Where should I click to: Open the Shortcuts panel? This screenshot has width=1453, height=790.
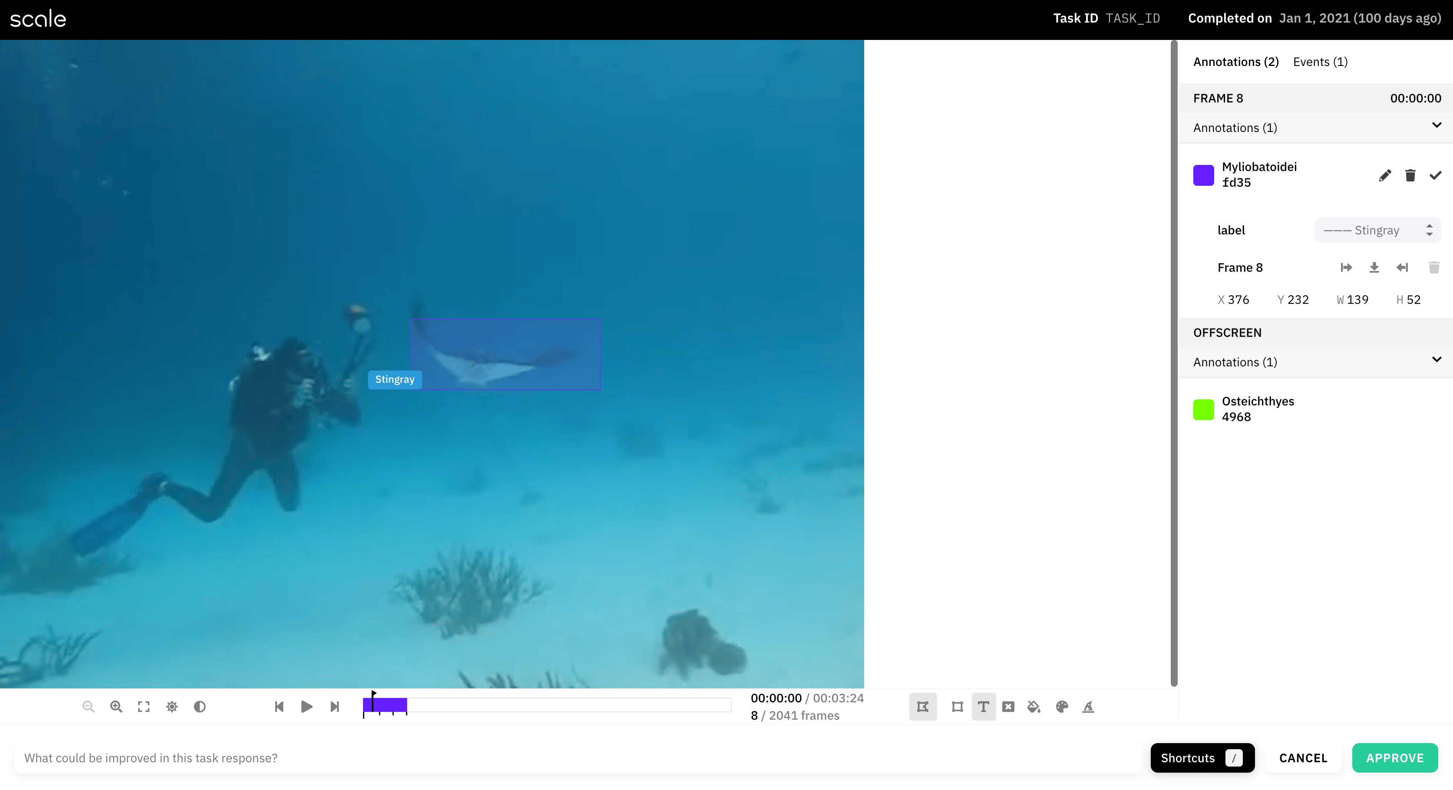pos(1202,758)
